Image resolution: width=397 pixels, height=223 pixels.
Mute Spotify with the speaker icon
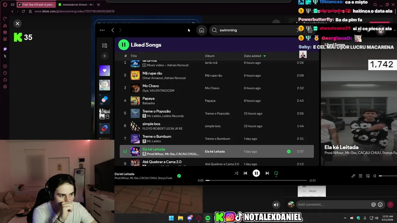(x=375, y=176)
